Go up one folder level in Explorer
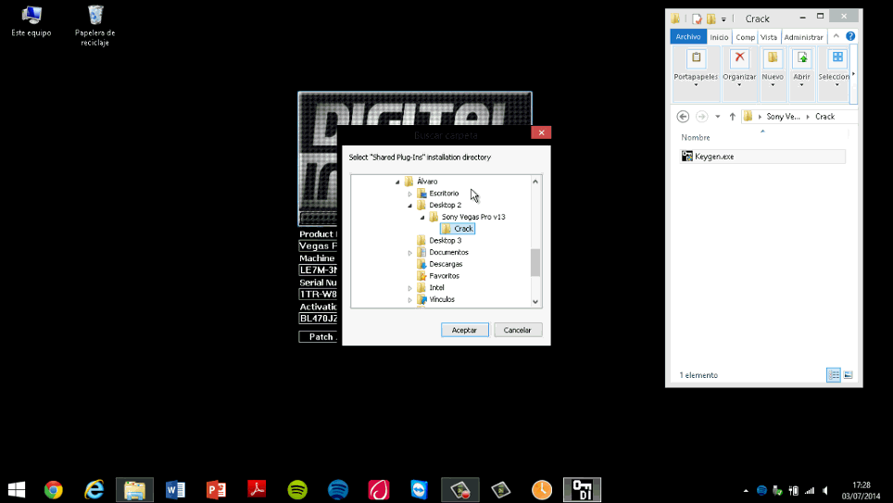This screenshot has height=503, width=893. 733,117
